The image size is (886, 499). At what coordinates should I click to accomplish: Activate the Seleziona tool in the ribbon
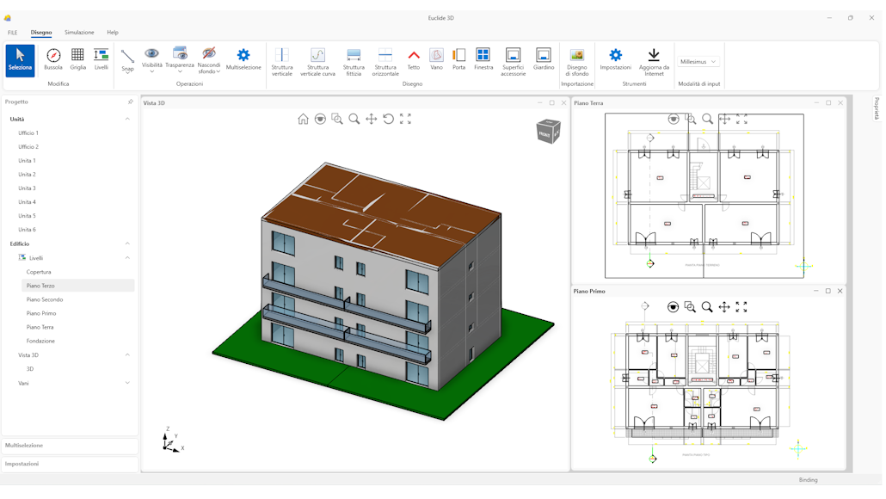(x=21, y=60)
